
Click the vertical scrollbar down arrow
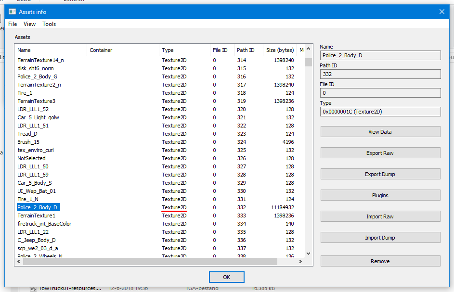(308, 253)
